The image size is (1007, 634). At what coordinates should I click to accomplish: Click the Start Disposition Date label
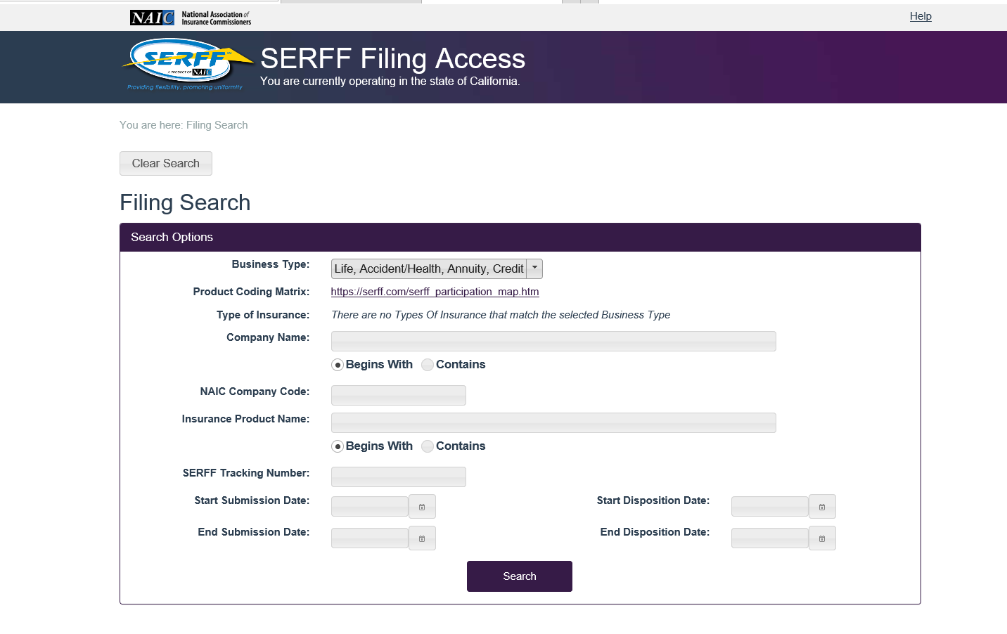click(653, 500)
